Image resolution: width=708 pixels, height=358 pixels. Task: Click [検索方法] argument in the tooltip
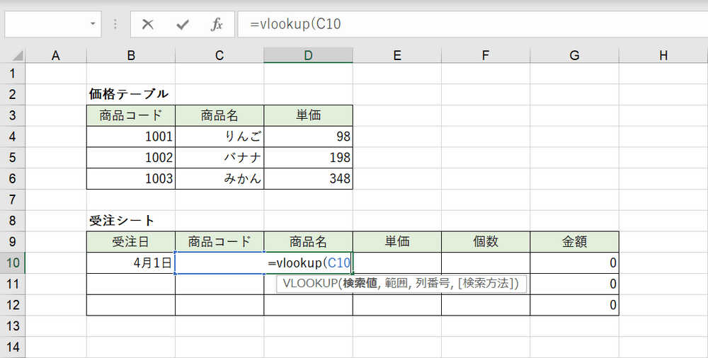(486, 284)
